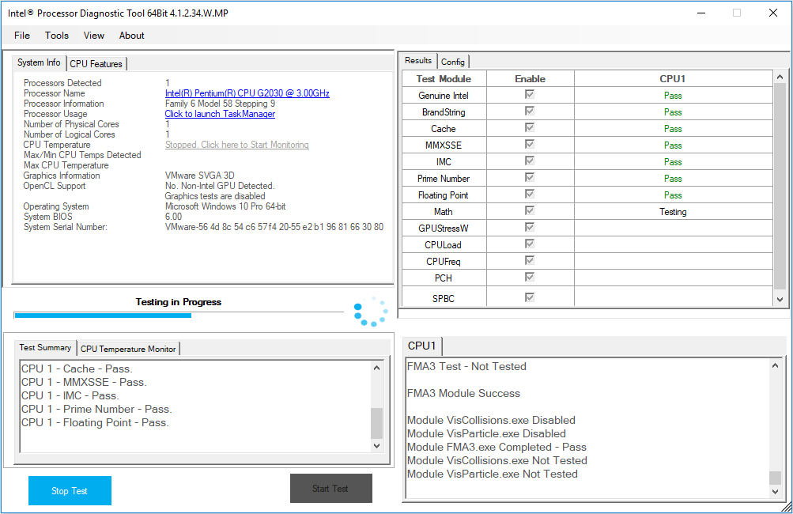Maximize the Intel Processor Diagnostic Tool window

point(737,13)
